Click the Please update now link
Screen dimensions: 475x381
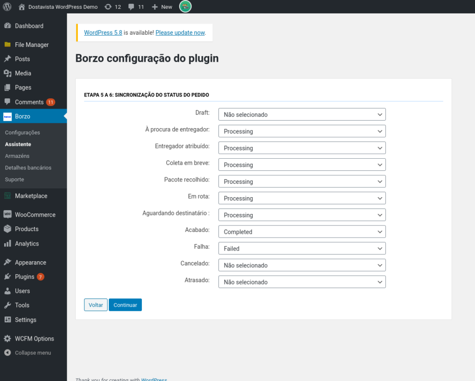[180, 33]
